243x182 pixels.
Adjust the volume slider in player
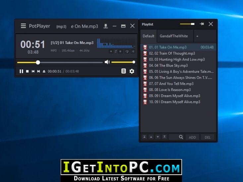point(123,62)
